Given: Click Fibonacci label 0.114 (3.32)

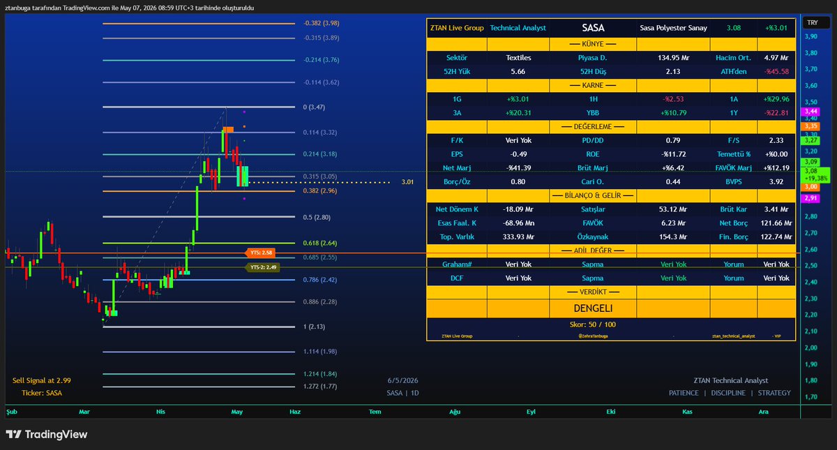Looking at the screenshot, I should tap(320, 132).
